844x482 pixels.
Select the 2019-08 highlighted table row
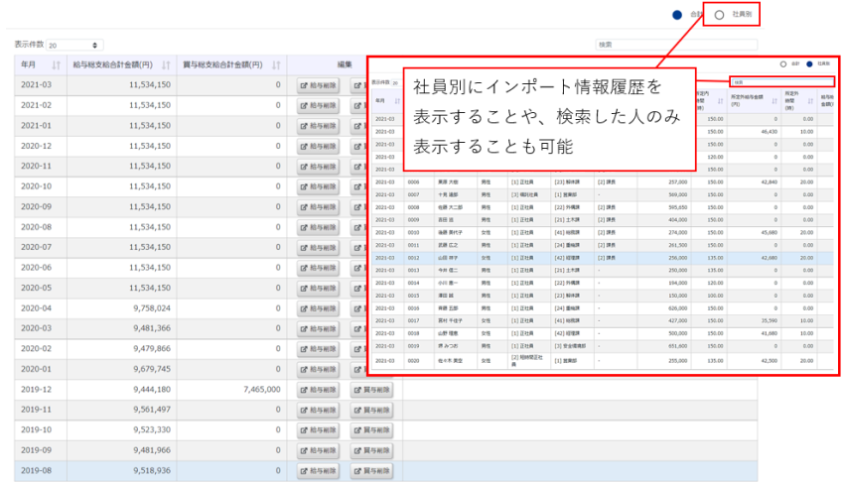pos(149,470)
